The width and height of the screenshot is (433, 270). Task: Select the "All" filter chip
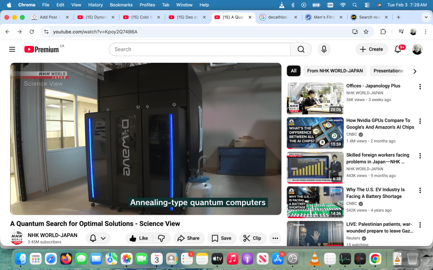(x=293, y=71)
